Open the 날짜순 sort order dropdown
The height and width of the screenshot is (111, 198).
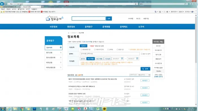coord(145,75)
